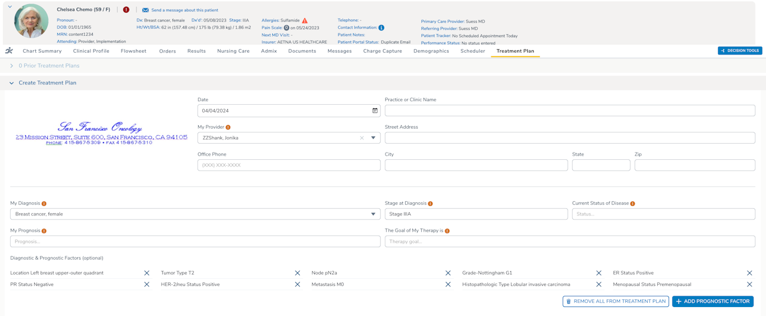Click the Stage at Diagnosis info icon
The width and height of the screenshot is (766, 316).
tap(430, 203)
